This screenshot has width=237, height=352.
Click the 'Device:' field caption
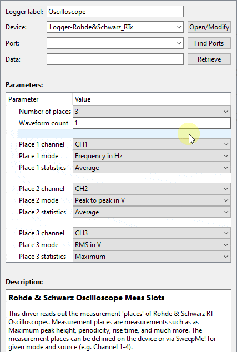tap(16, 27)
